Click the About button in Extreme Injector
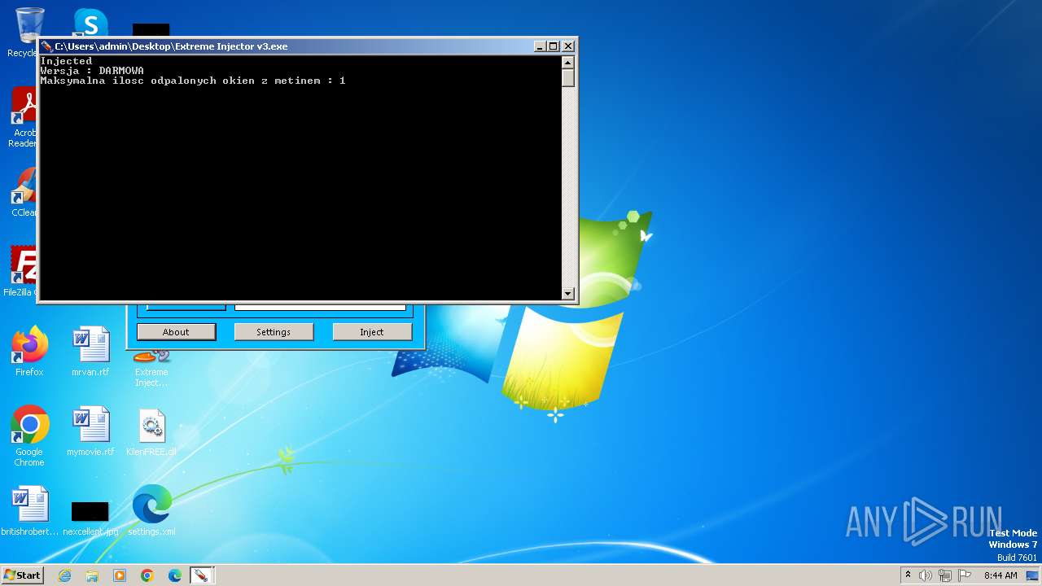Viewport: 1042px width, 586px height. coord(176,332)
